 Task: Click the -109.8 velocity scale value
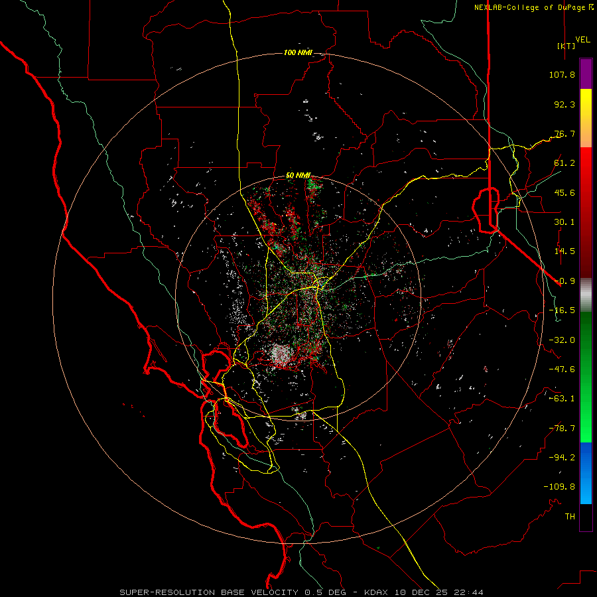[x=559, y=487]
